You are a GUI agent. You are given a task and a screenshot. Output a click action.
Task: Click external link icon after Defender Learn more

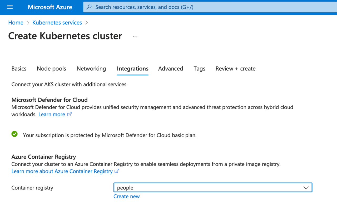click(70, 114)
